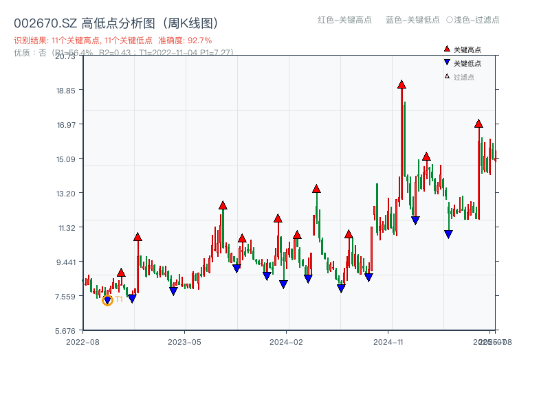Select the red 关键高点 legend triangle icon
Screen dimensions: 550x412
447,48
